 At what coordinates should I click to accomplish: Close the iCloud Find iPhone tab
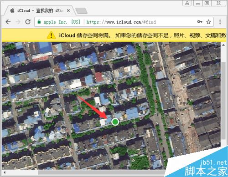pyautogui.click(x=68, y=10)
